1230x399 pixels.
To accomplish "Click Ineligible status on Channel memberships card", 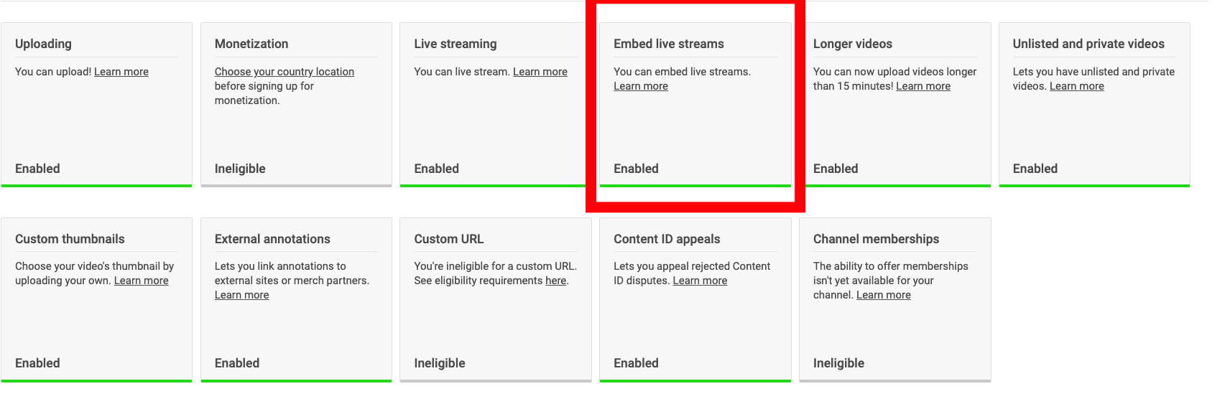I will click(x=838, y=363).
